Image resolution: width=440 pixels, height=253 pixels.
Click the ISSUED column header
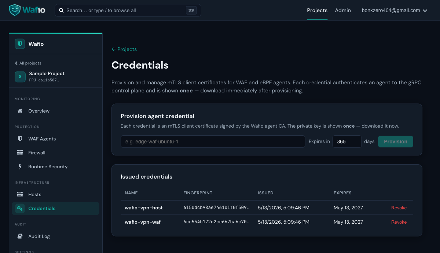point(265,193)
